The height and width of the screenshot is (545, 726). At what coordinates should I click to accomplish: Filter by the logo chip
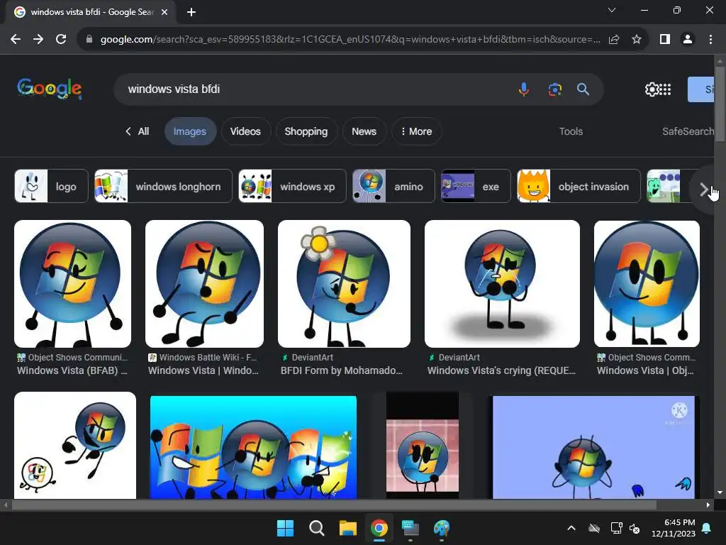click(51, 187)
